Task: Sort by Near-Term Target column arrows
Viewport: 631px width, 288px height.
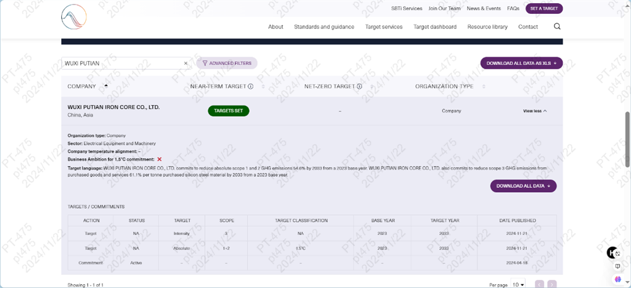Action: pos(263,86)
